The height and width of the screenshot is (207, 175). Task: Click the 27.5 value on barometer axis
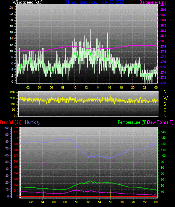[163, 67]
